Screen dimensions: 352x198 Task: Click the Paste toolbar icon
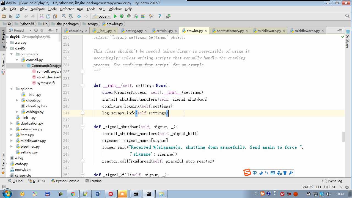point(55,16)
